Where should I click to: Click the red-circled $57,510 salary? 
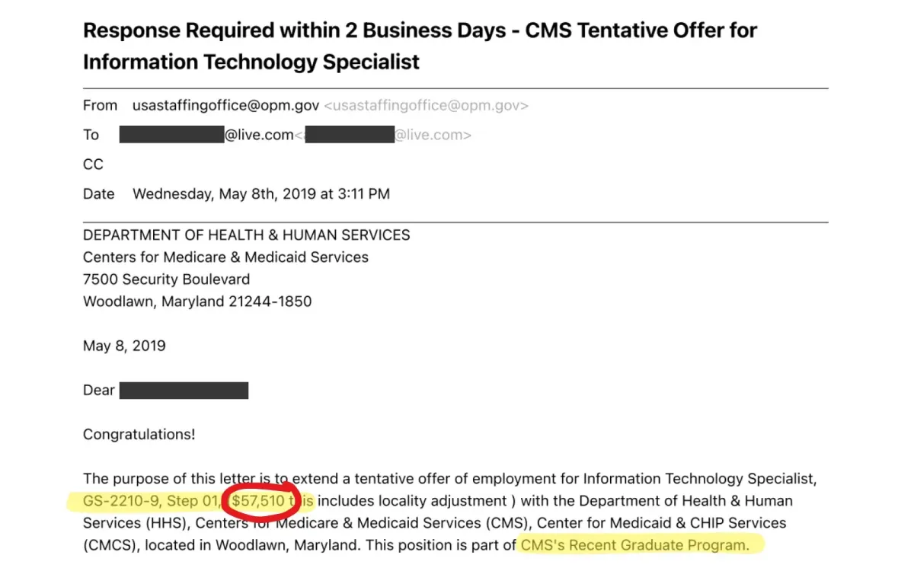258,501
